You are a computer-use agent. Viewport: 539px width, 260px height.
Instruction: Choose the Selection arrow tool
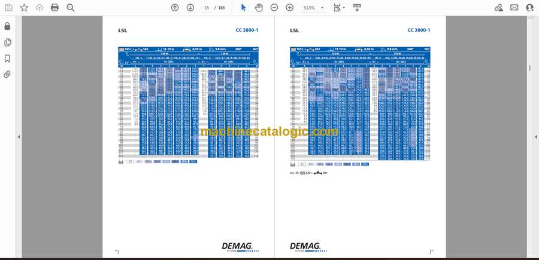point(243,8)
